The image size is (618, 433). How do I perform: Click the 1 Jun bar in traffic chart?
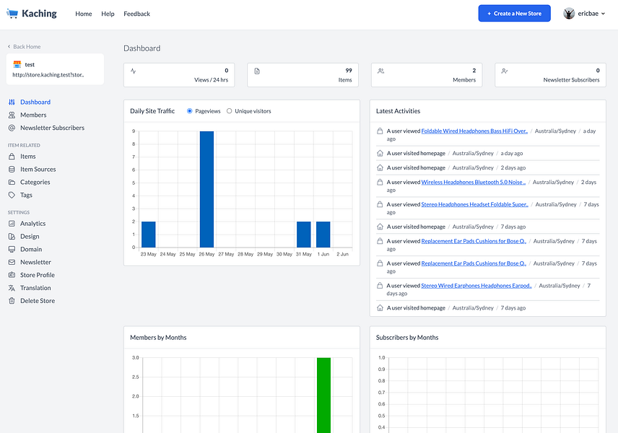point(323,235)
